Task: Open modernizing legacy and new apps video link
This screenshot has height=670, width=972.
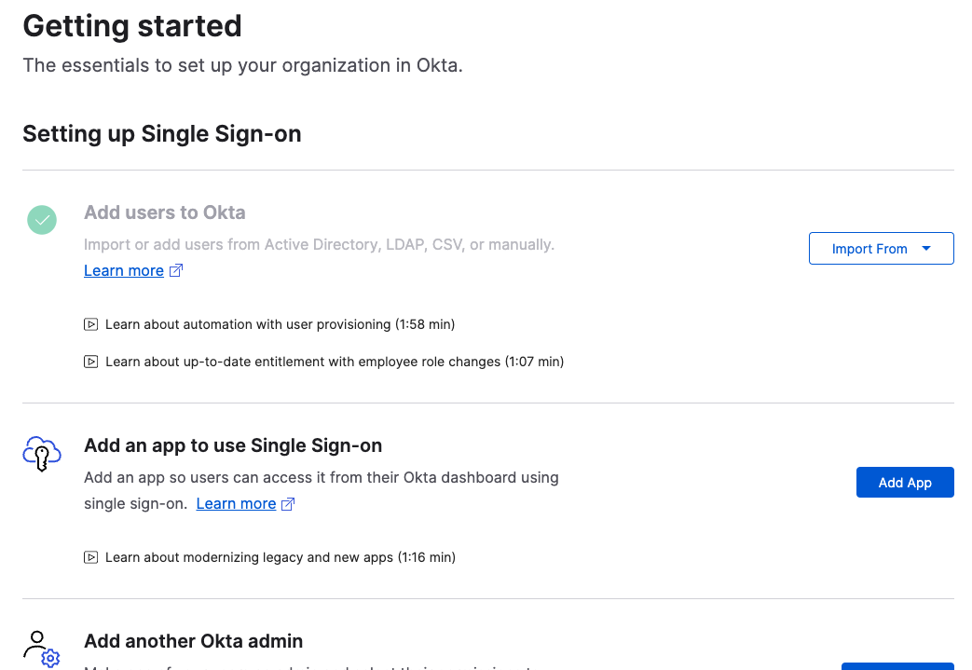Action: click(x=281, y=557)
